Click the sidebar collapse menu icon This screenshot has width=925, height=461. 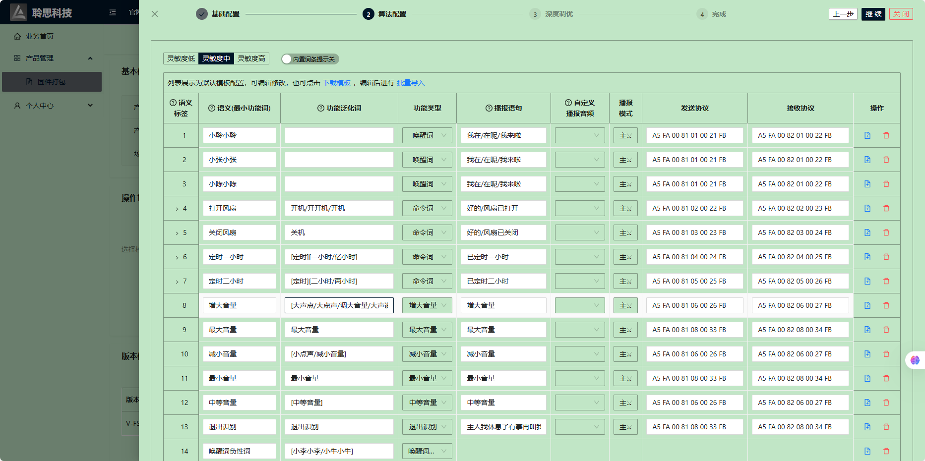point(113,12)
